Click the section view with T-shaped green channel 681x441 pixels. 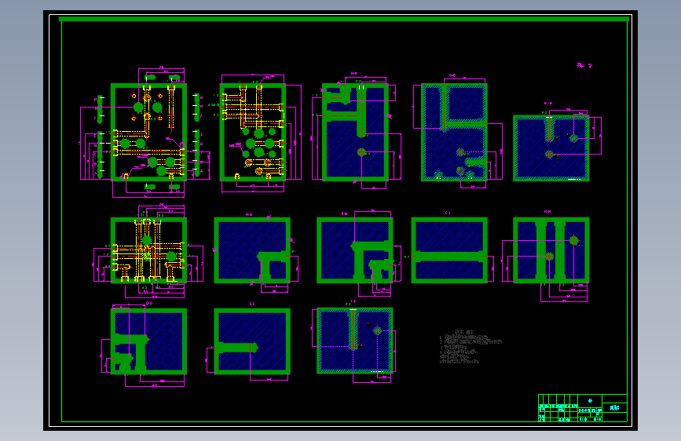[355, 132]
